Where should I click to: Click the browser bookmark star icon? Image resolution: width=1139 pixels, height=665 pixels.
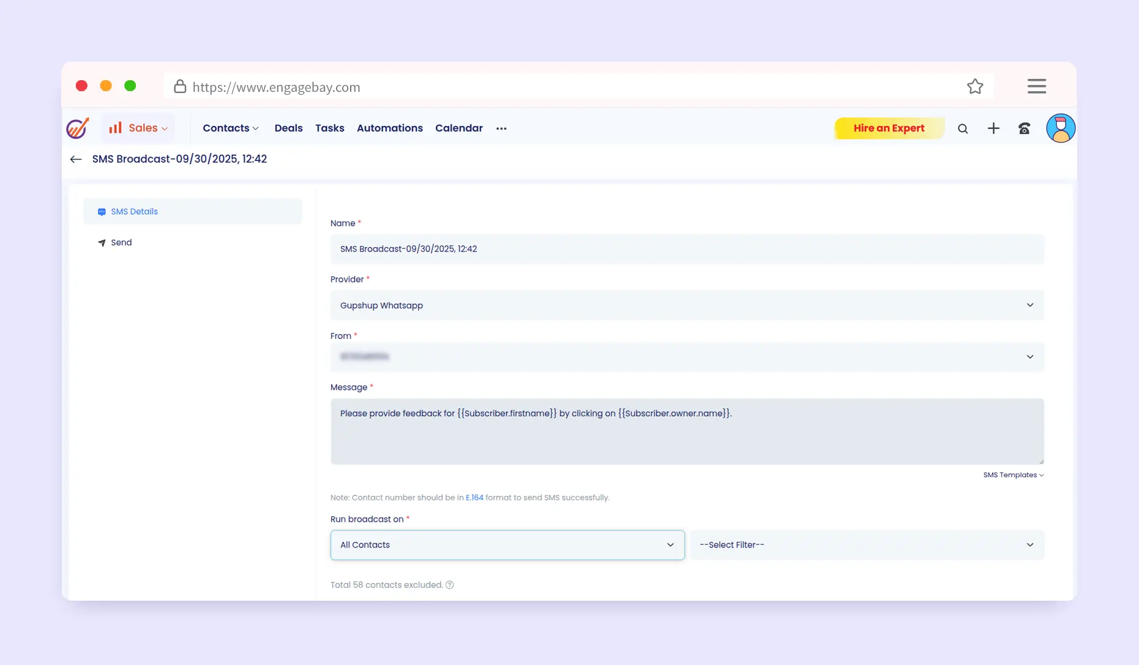975,87
